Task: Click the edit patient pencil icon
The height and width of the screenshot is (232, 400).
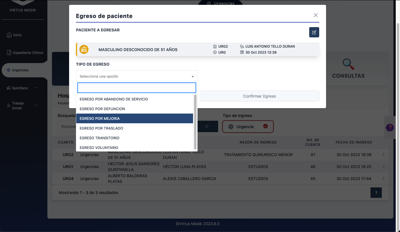Action: pyautogui.click(x=314, y=32)
